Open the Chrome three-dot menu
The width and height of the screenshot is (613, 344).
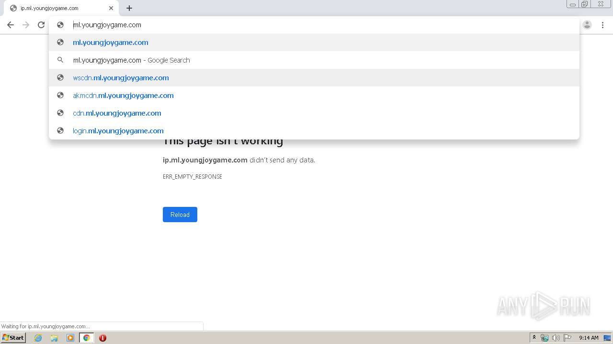602,25
